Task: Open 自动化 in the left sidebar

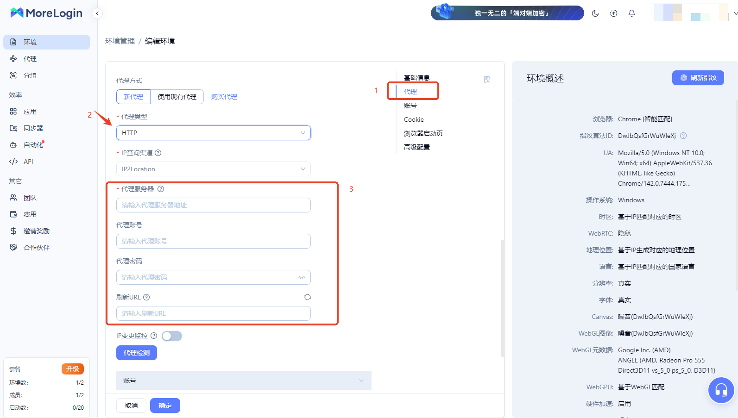Action: pos(33,145)
